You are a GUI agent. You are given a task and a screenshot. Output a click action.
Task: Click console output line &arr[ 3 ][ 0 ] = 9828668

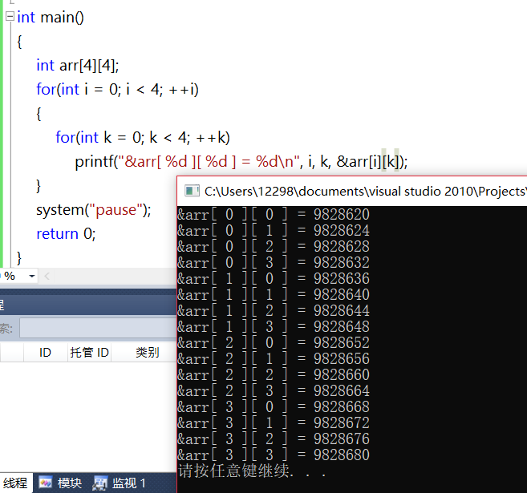coord(274,406)
